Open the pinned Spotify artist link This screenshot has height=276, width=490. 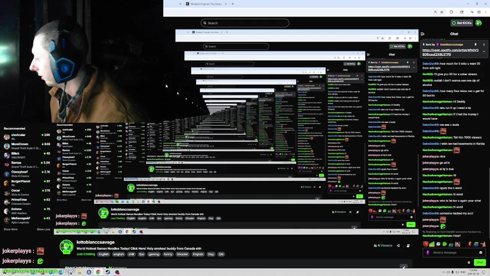(x=451, y=52)
